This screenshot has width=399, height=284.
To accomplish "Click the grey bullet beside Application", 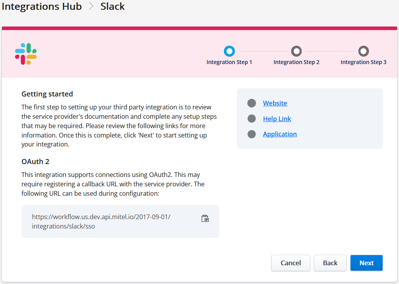I will (252, 134).
